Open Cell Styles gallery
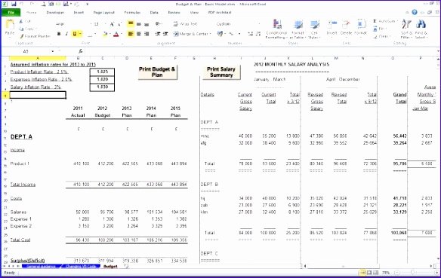Image resolution: width=441 pixels, height=278 pixels. (x=314, y=29)
